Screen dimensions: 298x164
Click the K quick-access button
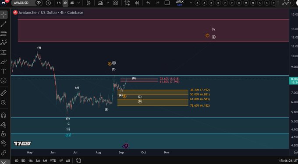point(239,3)
